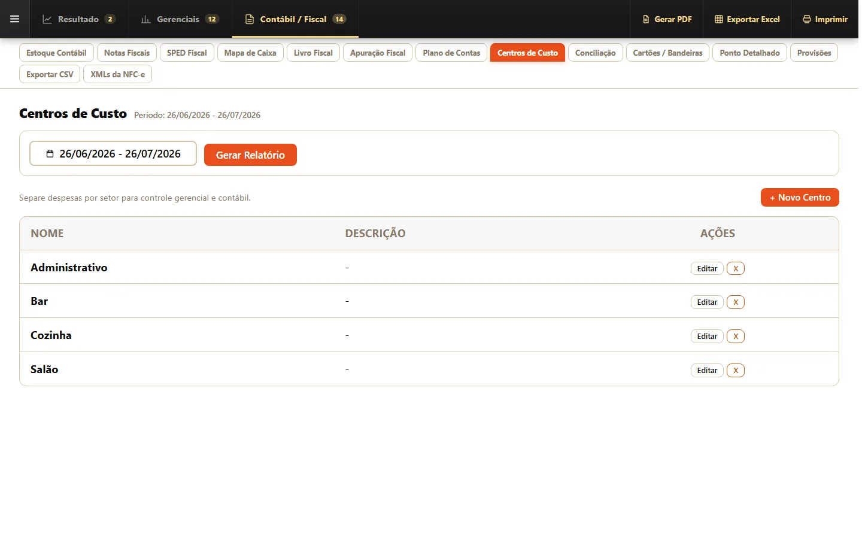This screenshot has height=539, width=862.
Task: Generate PDF with Gerar PDF
Action: (667, 19)
